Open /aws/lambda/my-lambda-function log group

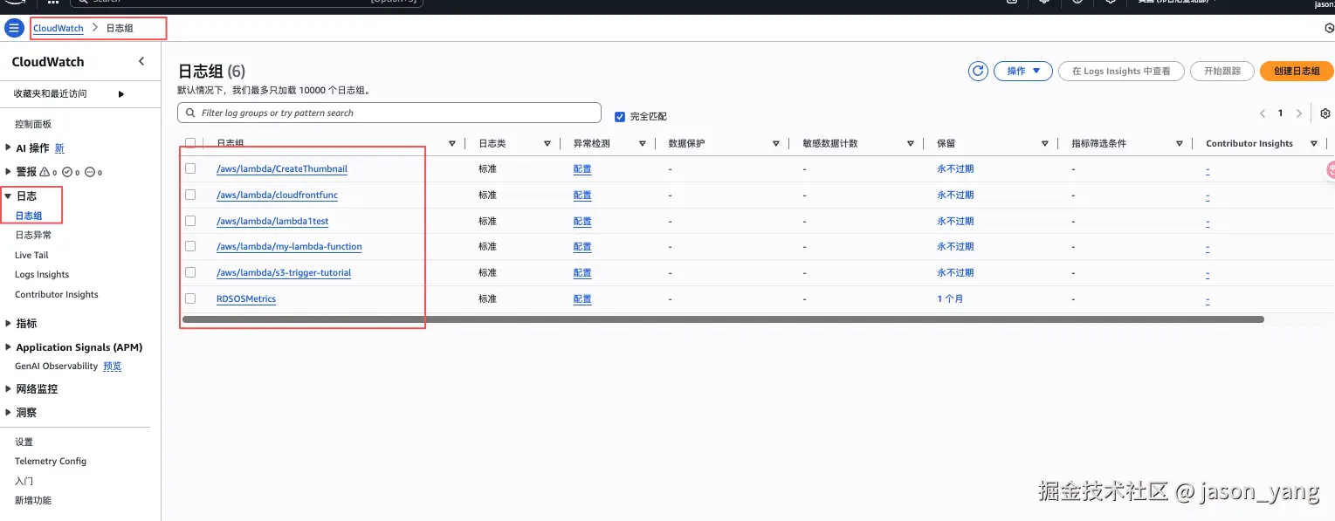[x=289, y=246]
